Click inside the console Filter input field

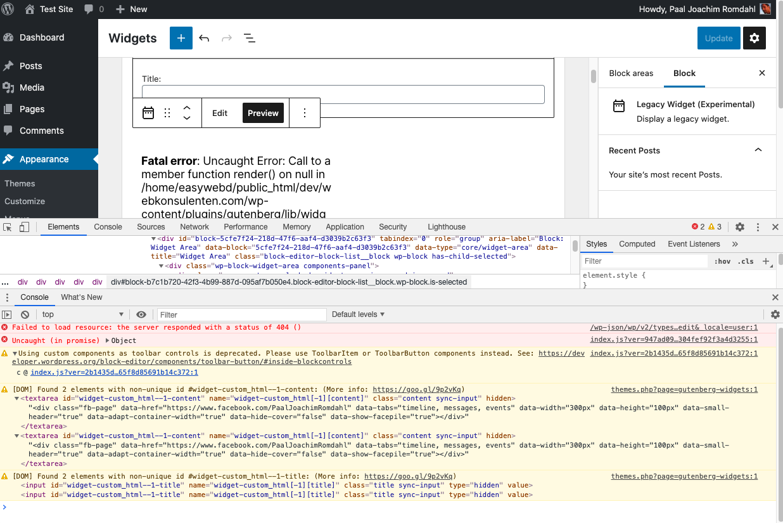tap(241, 314)
